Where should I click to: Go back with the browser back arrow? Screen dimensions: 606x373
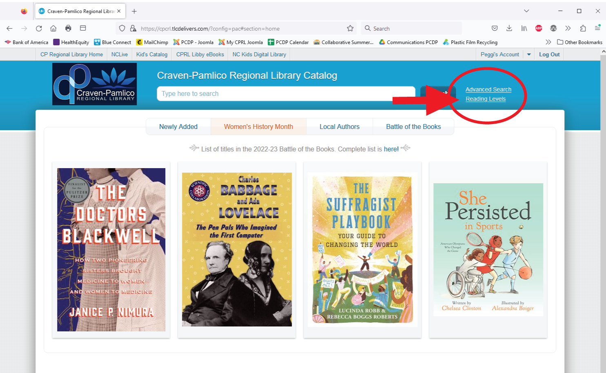[9, 28]
